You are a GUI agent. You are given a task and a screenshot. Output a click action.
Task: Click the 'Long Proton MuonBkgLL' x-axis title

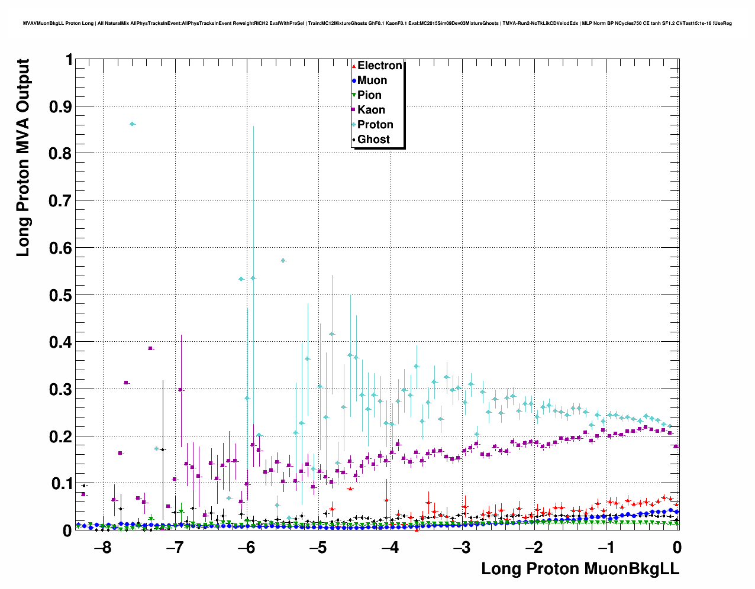point(580,569)
